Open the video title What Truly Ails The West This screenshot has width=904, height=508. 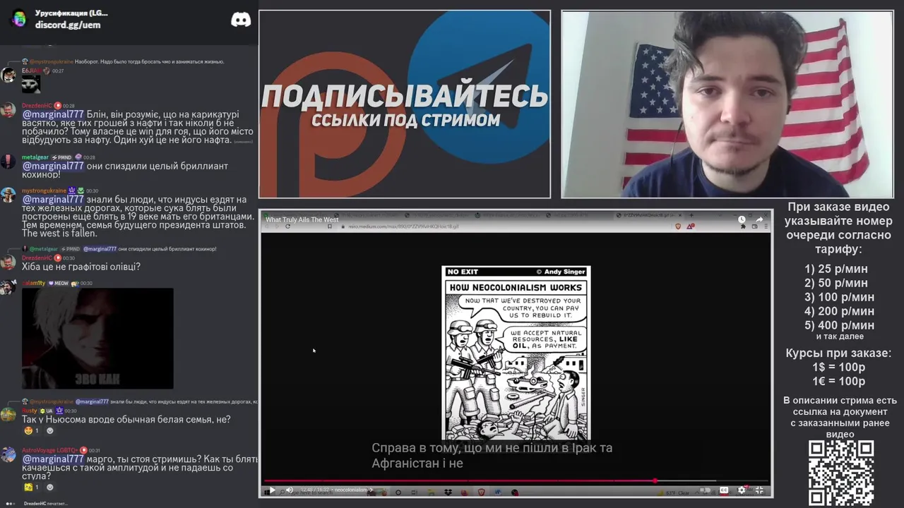click(302, 220)
